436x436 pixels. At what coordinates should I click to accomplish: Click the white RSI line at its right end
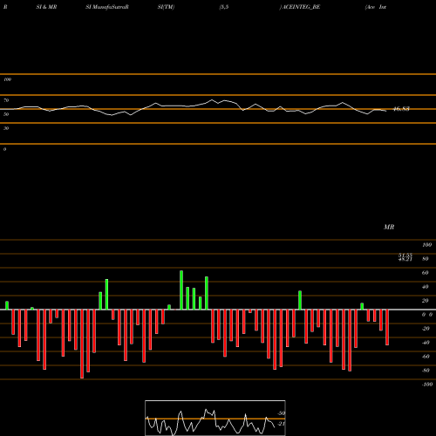[385, 111]
